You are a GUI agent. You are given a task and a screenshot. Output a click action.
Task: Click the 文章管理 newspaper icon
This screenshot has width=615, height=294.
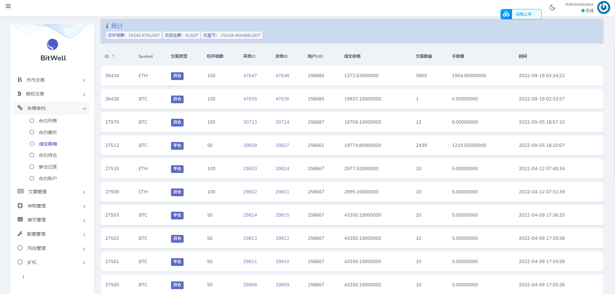[20, 191]
